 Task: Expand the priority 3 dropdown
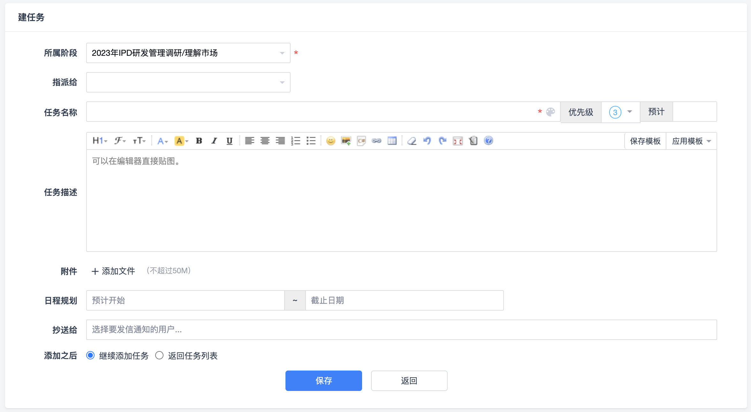point(620,112)
